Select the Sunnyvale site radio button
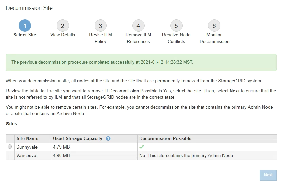288x185 pixels. click(10, 147)
